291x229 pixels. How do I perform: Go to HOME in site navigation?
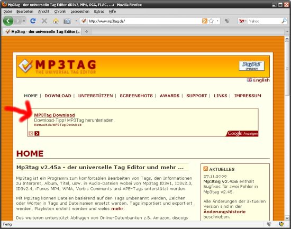tap(31, 96)
